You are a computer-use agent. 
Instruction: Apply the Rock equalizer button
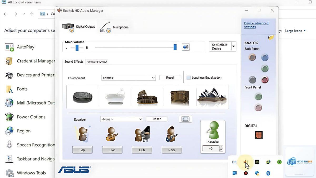(172, 150)
